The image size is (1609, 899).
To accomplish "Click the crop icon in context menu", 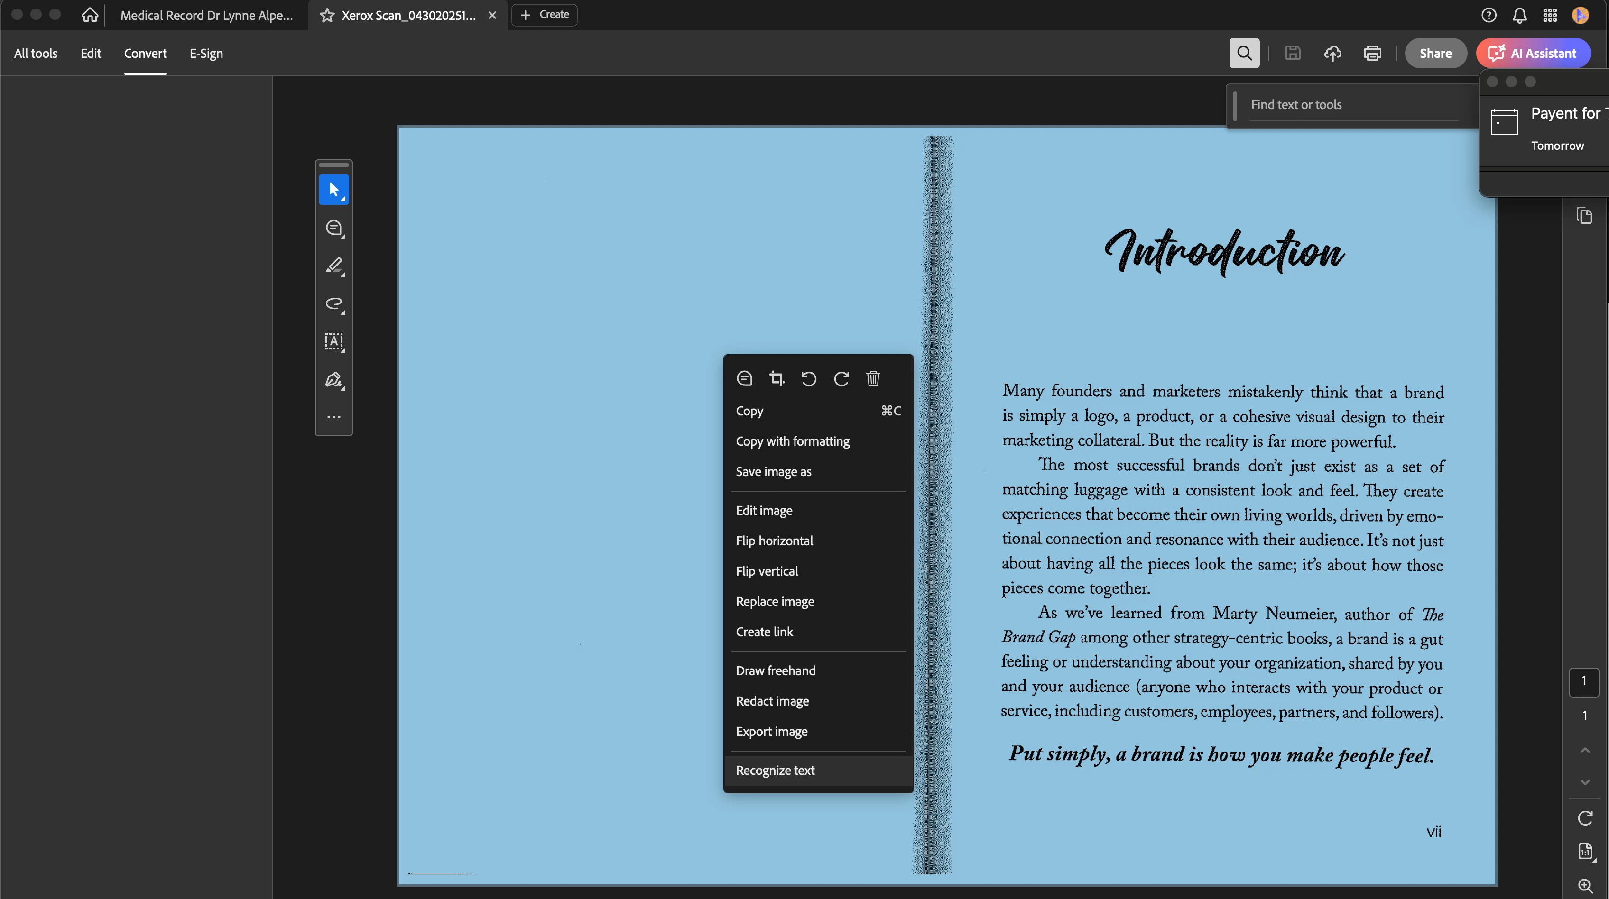I will (777, 378).
